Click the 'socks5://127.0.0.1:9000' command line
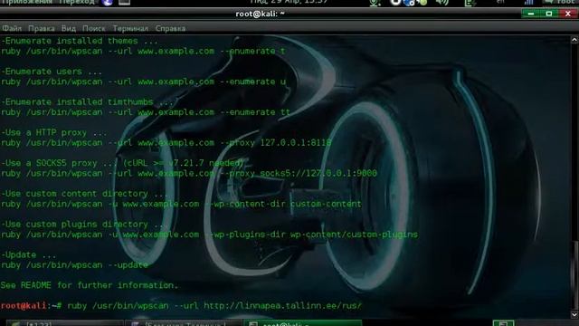Image resolution: width=579 pixels, height=326 pixels. (x=189, y=173)
